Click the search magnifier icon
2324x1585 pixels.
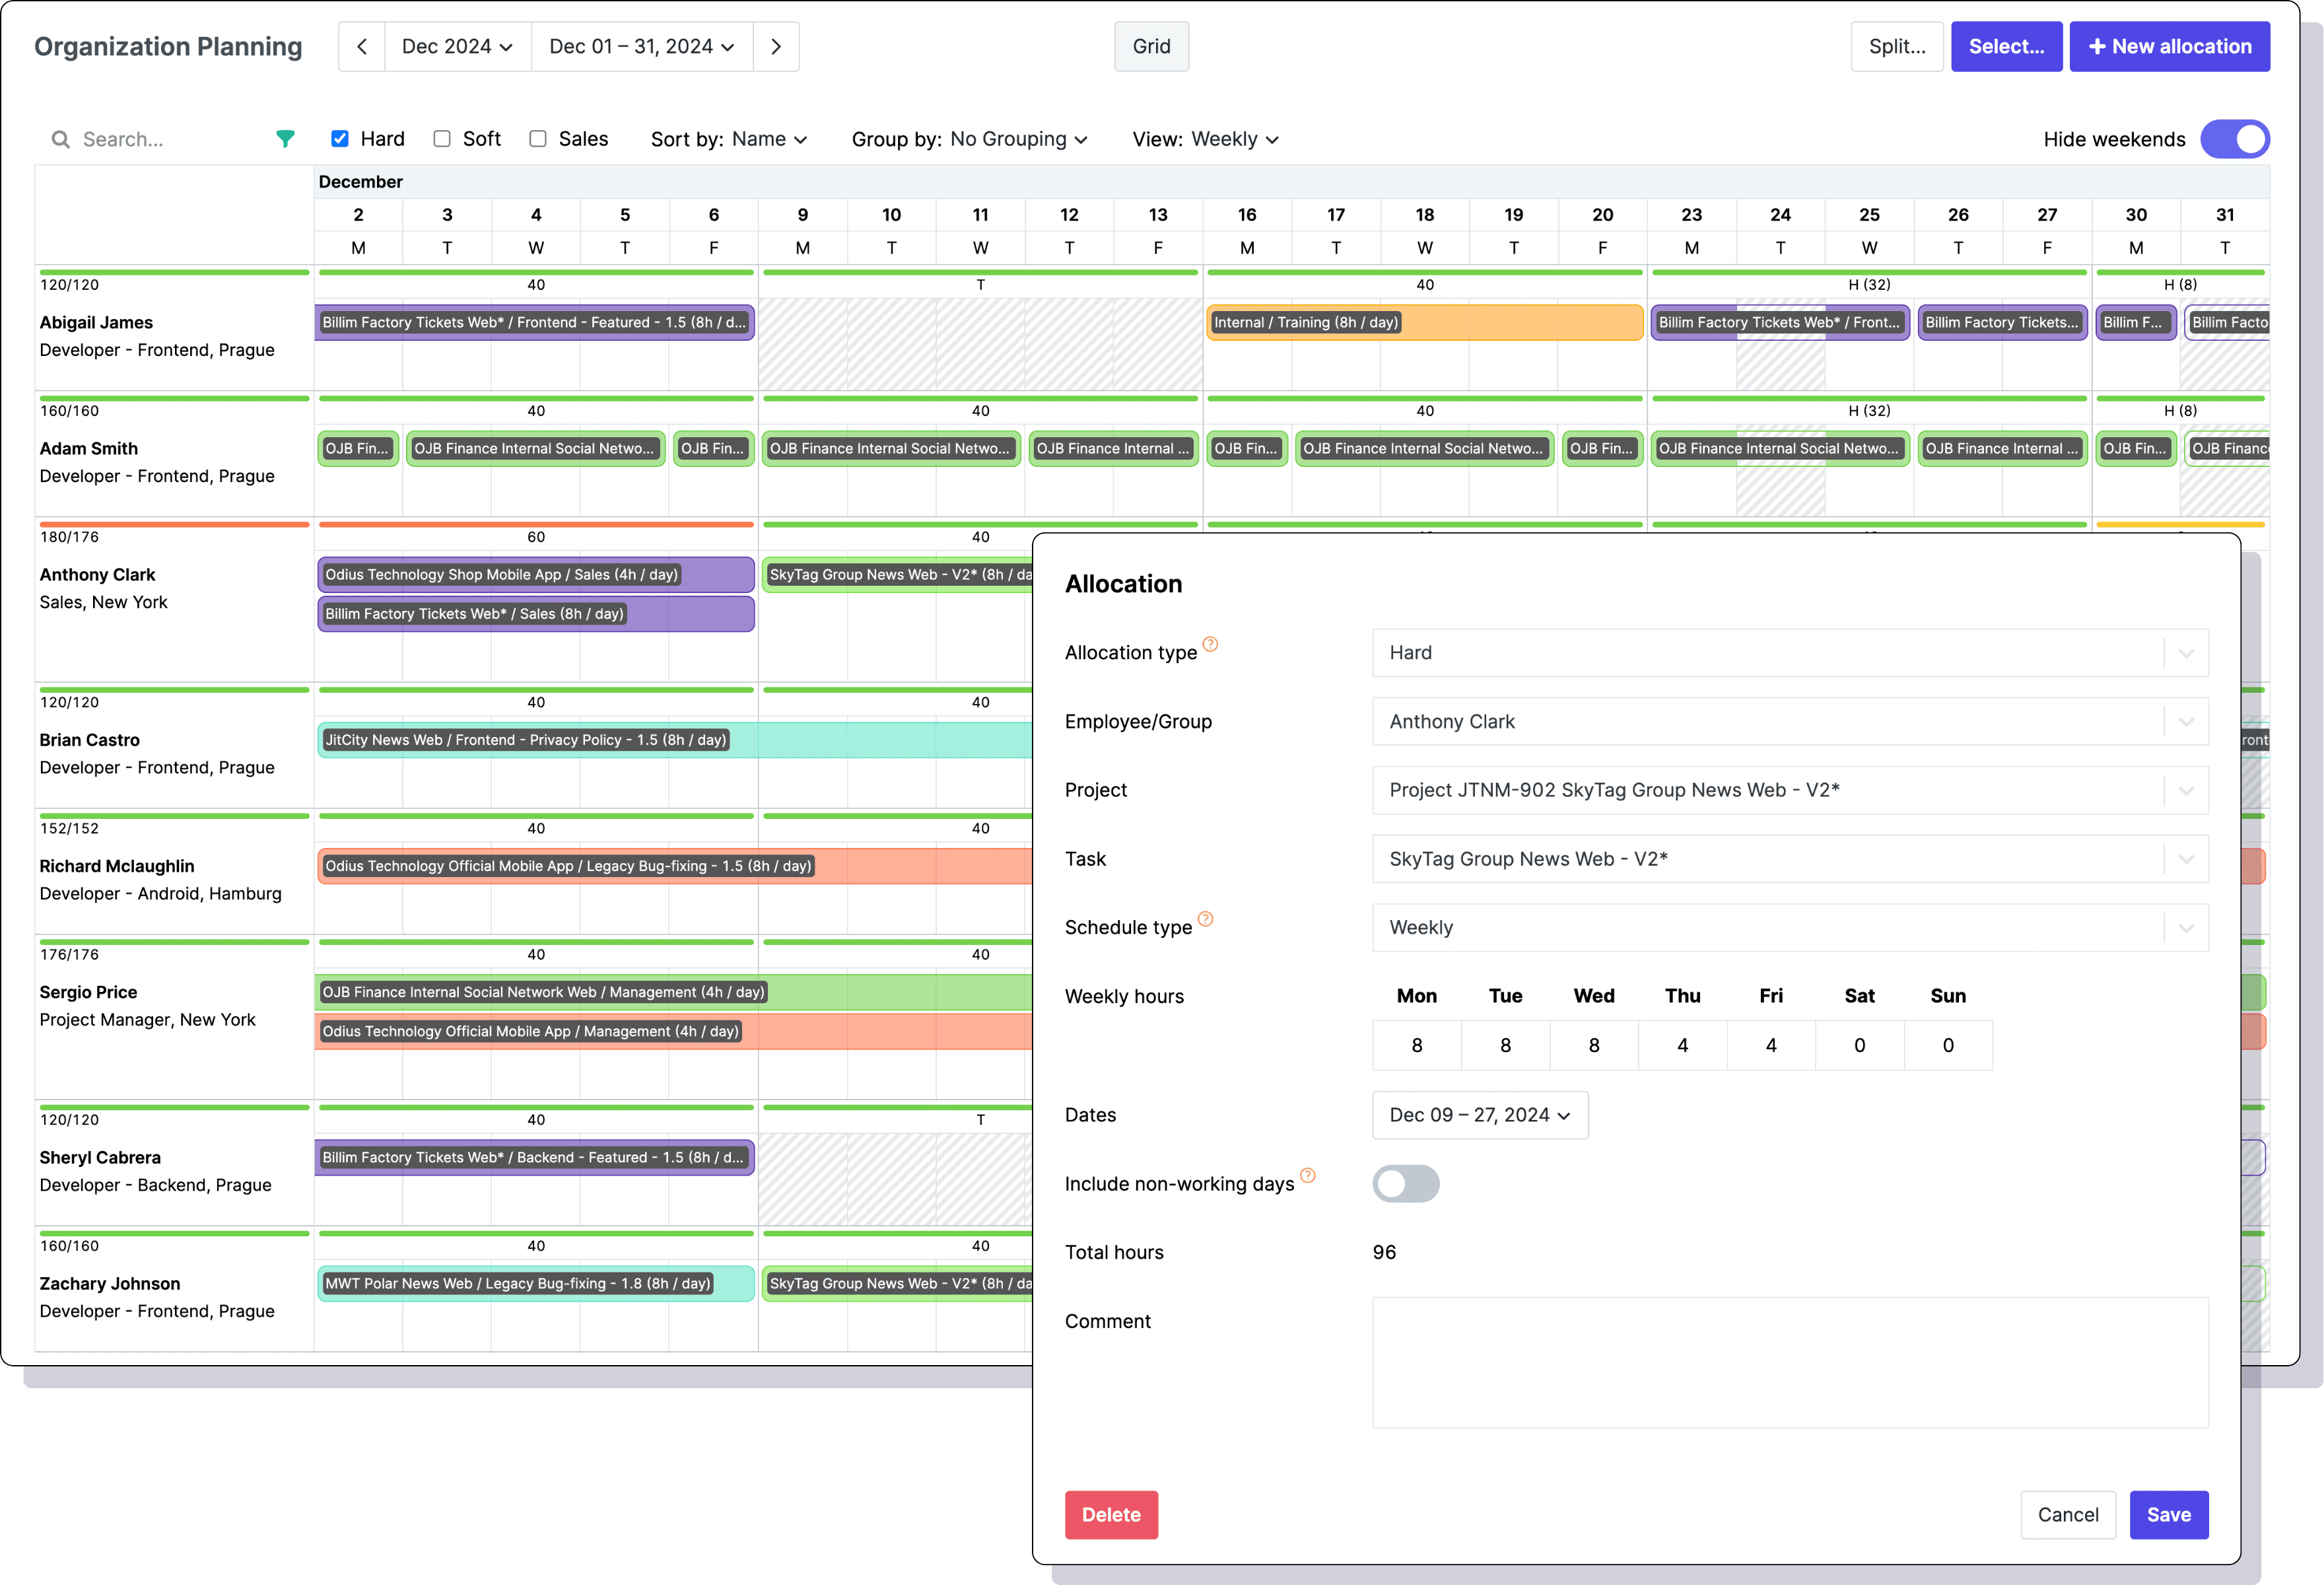pos(61,139)
